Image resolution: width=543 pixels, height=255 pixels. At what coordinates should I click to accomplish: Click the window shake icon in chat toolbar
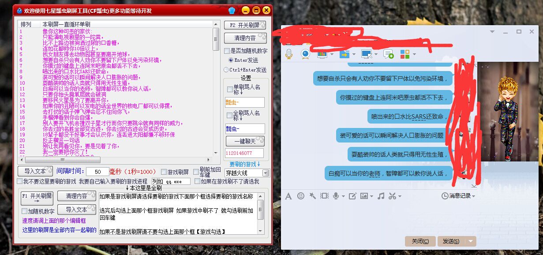(x=325, y=196)
